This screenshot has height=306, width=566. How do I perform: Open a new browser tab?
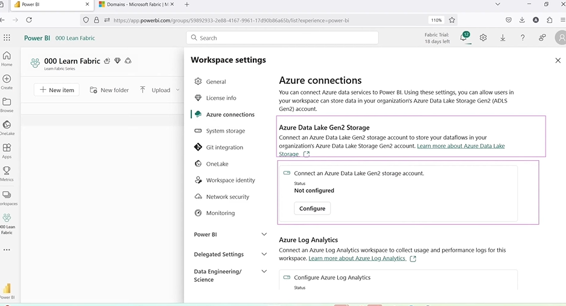pos(186,4)
